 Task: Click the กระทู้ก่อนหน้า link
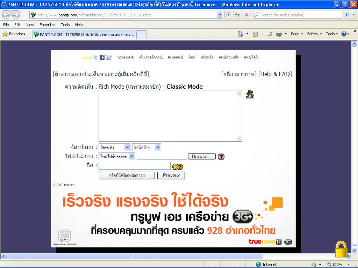pos(229,57)
